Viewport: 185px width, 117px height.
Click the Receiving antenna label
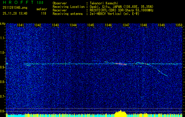click(x=68, y=14)
